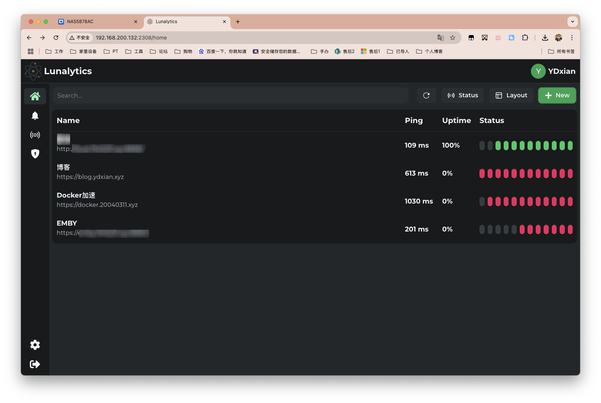
Task: Open the Status filter dropdown
Action: point(463,95)
